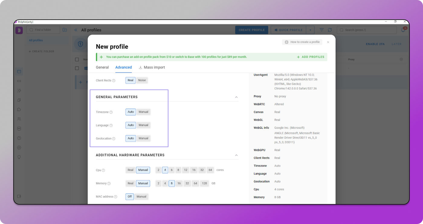Image resolution: width=423 pixels, height=224 pixels.
Task: Switch to the General tab
Action: (102, 67)
